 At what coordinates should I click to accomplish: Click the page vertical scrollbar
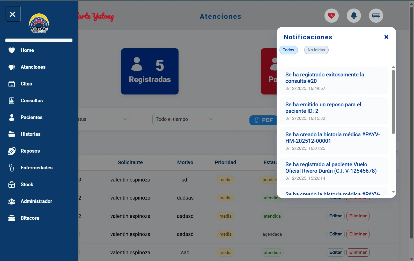point(412,123)
